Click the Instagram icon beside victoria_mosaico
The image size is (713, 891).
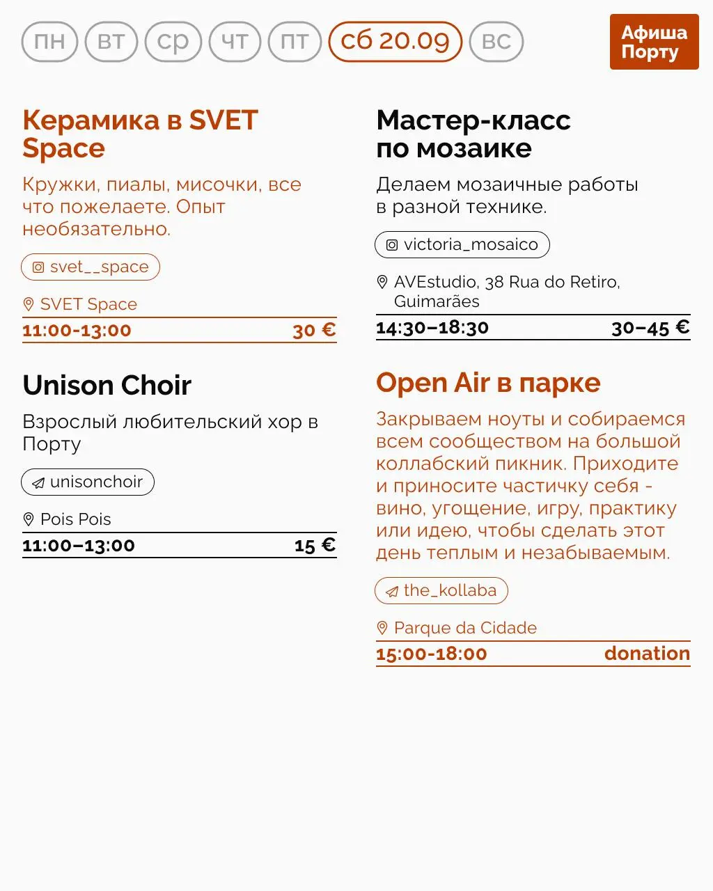[x=393, y=244]
